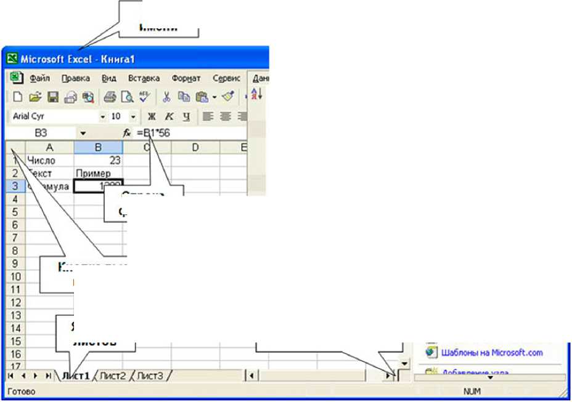Apply italic with К button

pyautogui.click(x=169, y=116)
